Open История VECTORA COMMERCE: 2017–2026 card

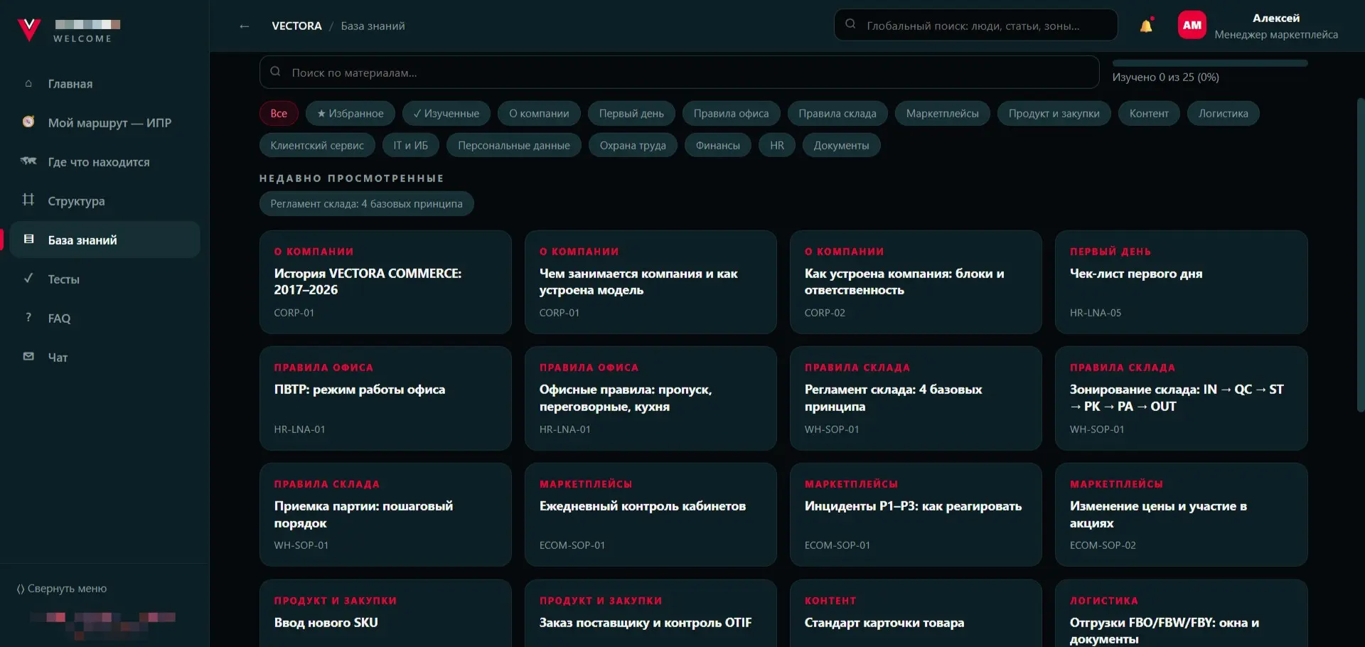click(385, 282)
